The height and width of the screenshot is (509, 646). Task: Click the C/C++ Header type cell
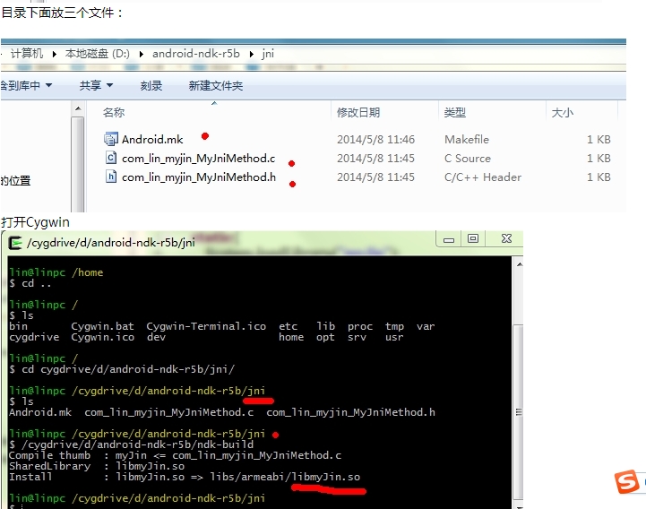(x=482, y=177)
